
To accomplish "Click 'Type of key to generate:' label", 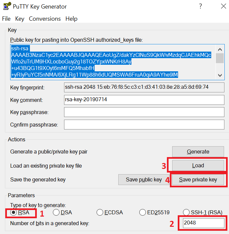I will pos(38,205).
